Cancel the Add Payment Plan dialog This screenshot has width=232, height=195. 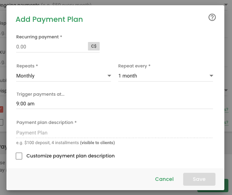click(164, 179)
